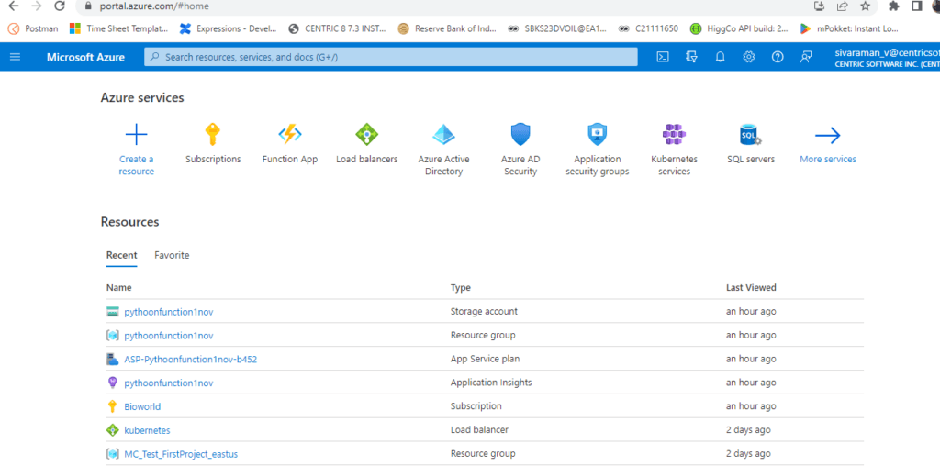The height and width of the screenshot is (466, 940).
Task: Open the SQL servers icon
Action: click(x=751, y=135)
